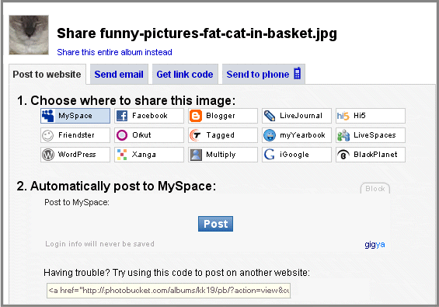The image size is (439, 307).
Task: Select the MySpace label text
Action: point(75,116)
